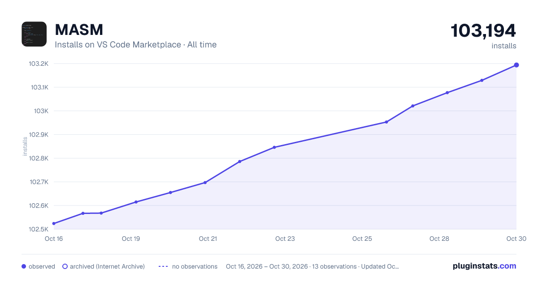This screenshot has width=538, height=282.
Task: Select the vertical 'installs' axis title
Action: point(25,146)
